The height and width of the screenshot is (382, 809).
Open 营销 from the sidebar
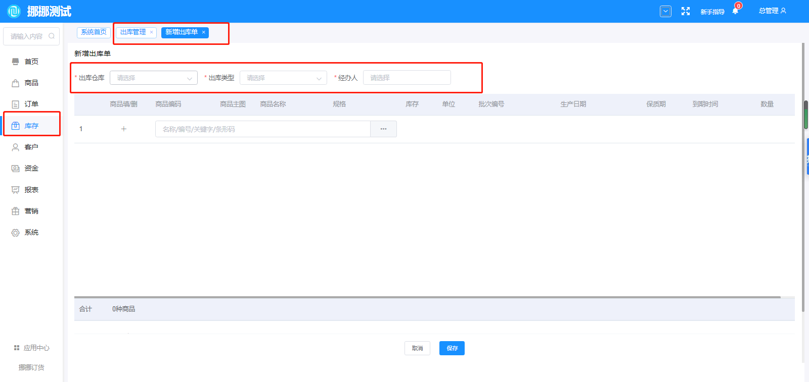coord(31,211)
